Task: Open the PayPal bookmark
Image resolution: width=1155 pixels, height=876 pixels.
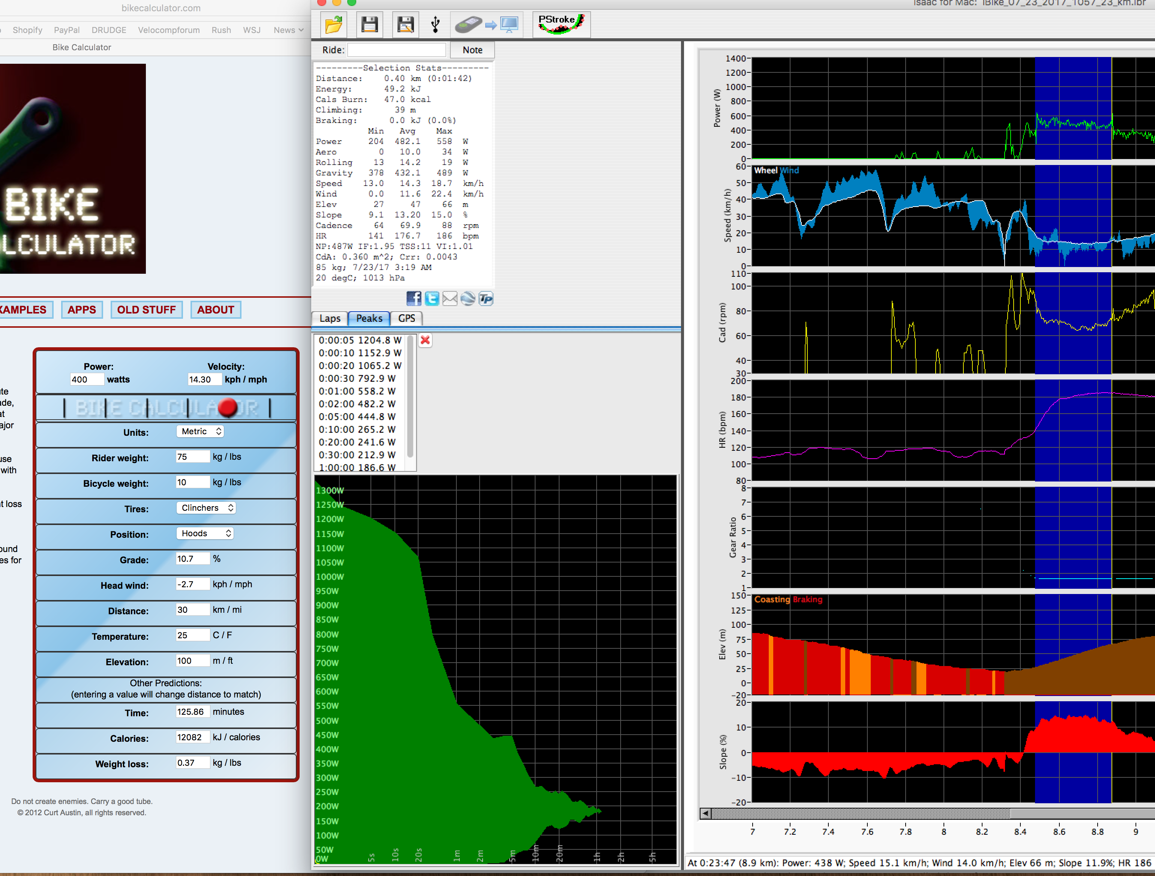Action: pos(67,30)
